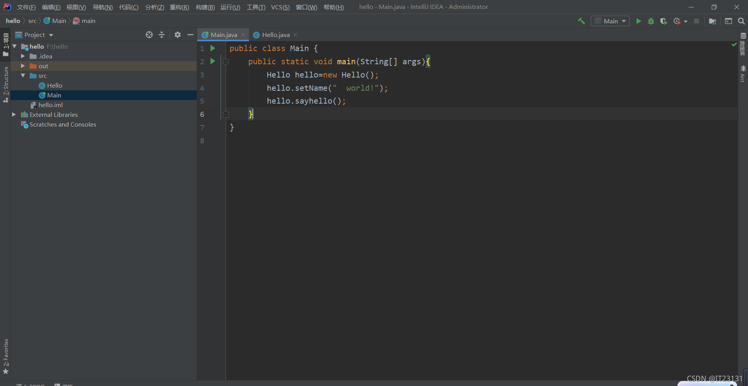The image size is (748, 386).
Task: Open the 帮助(H) menu
Action: click(x=334, y=7)
